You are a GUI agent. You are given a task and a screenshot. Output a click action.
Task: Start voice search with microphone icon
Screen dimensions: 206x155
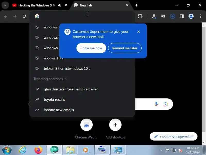(x=156, y=104)
